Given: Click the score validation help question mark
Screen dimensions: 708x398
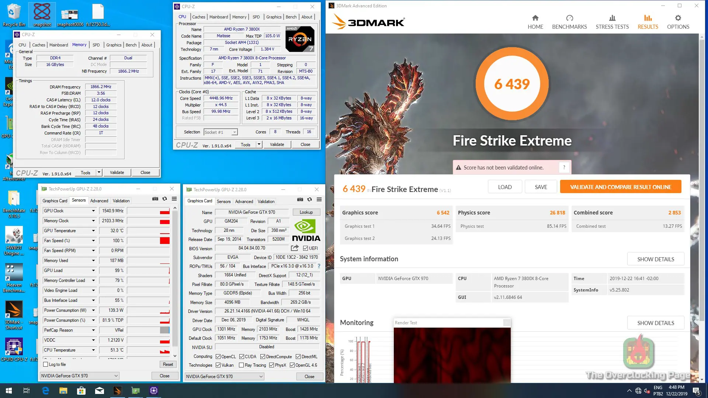Looking at the screenshot, I should tap(564, 168).
